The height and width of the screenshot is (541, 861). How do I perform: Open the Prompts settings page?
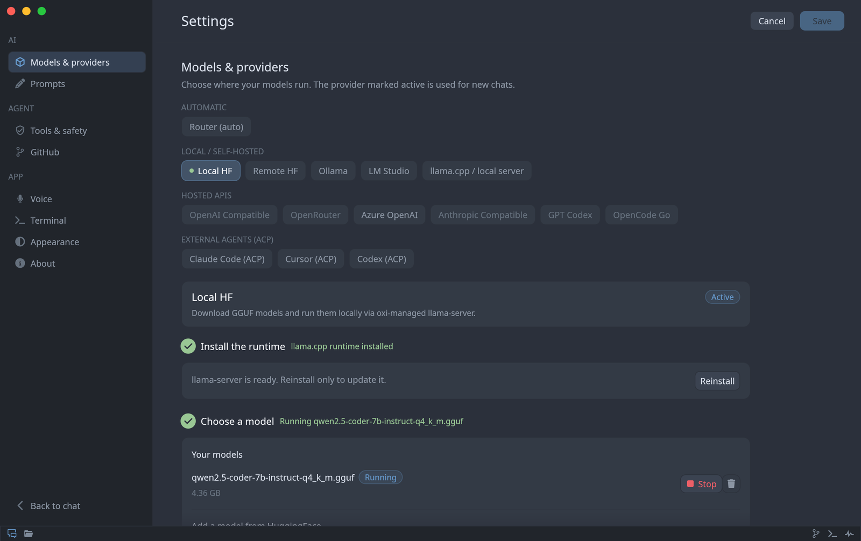coord(77,84)
